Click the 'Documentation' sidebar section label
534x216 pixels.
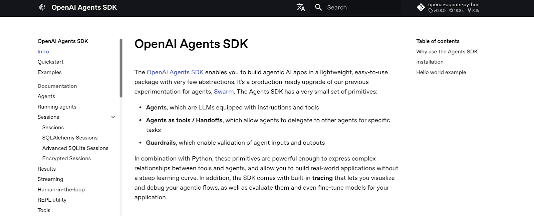(x=57, y=86)
